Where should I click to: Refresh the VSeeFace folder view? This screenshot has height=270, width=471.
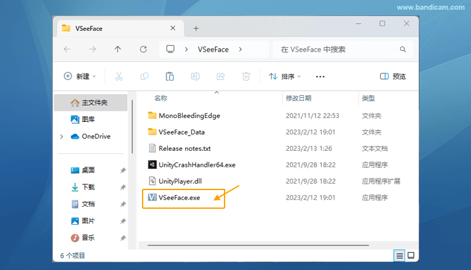(143, 49)
